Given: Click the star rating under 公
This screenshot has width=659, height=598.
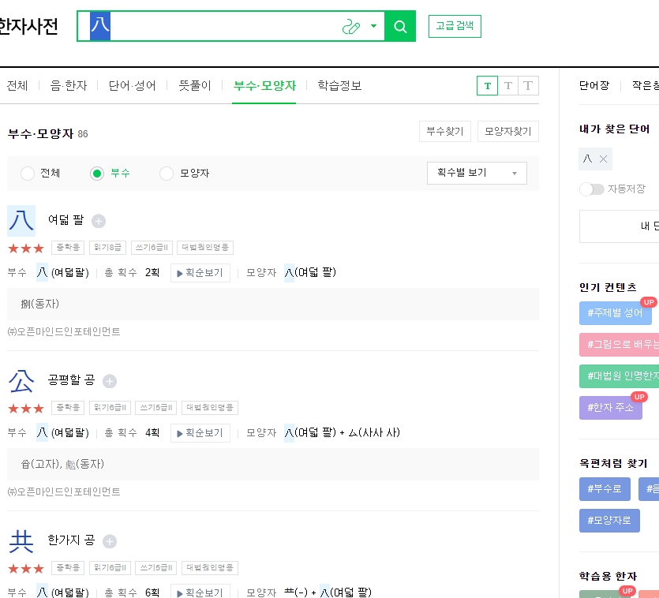Looking at the screenshot, I should click(x=25, y=408).
